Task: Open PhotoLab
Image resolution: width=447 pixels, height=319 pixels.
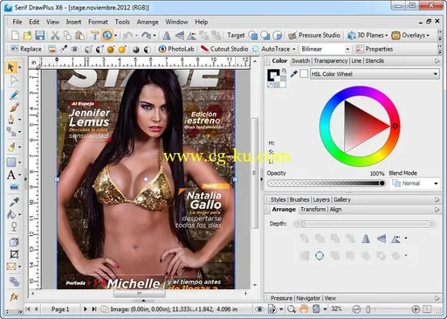Action: 176,49
